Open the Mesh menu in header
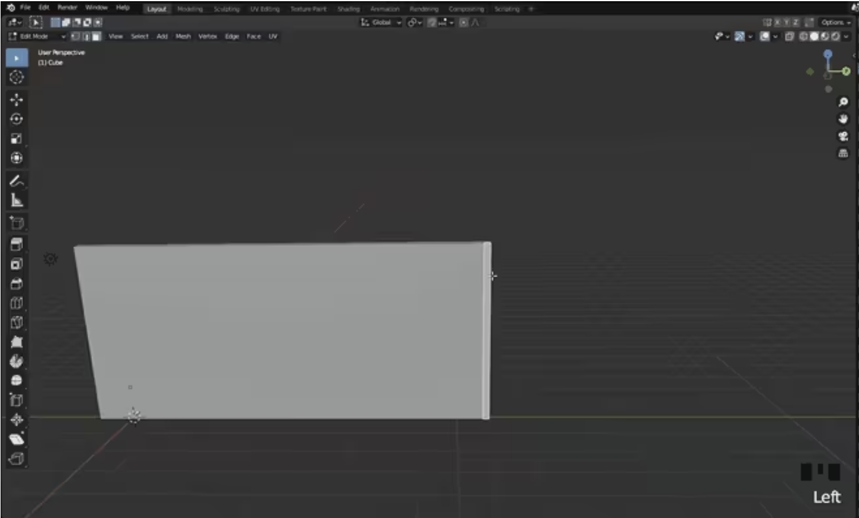 183,36
